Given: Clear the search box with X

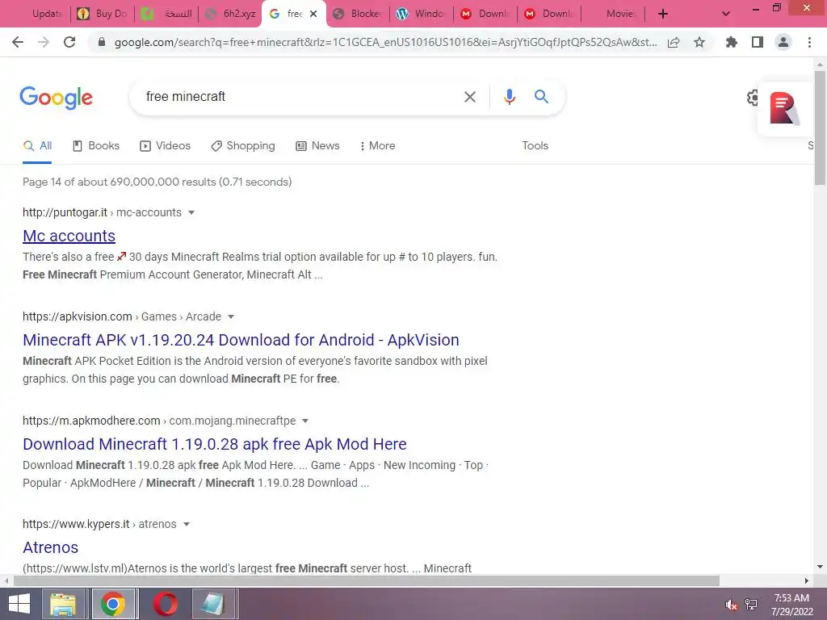Looking at the screenshot, I should (469, 97).
